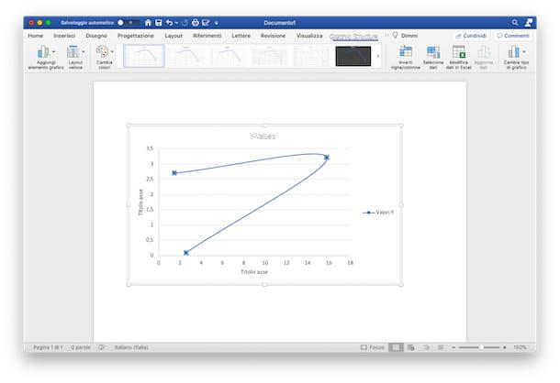This screenshot has height=383, width=560.
Task: Open the Home icon in title bar
Action: (148, 23)
